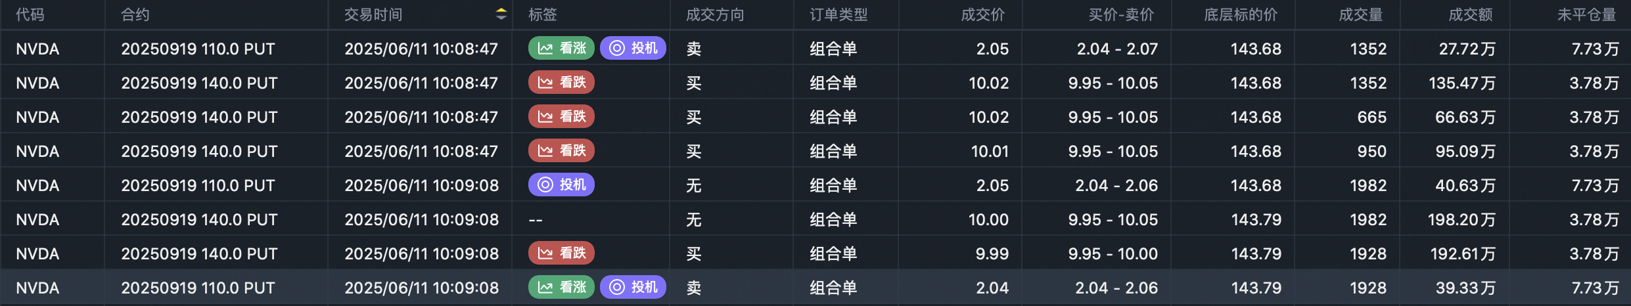Click the 投机 tag on the 10:09:08 1982-volume row

pos(561,185)
